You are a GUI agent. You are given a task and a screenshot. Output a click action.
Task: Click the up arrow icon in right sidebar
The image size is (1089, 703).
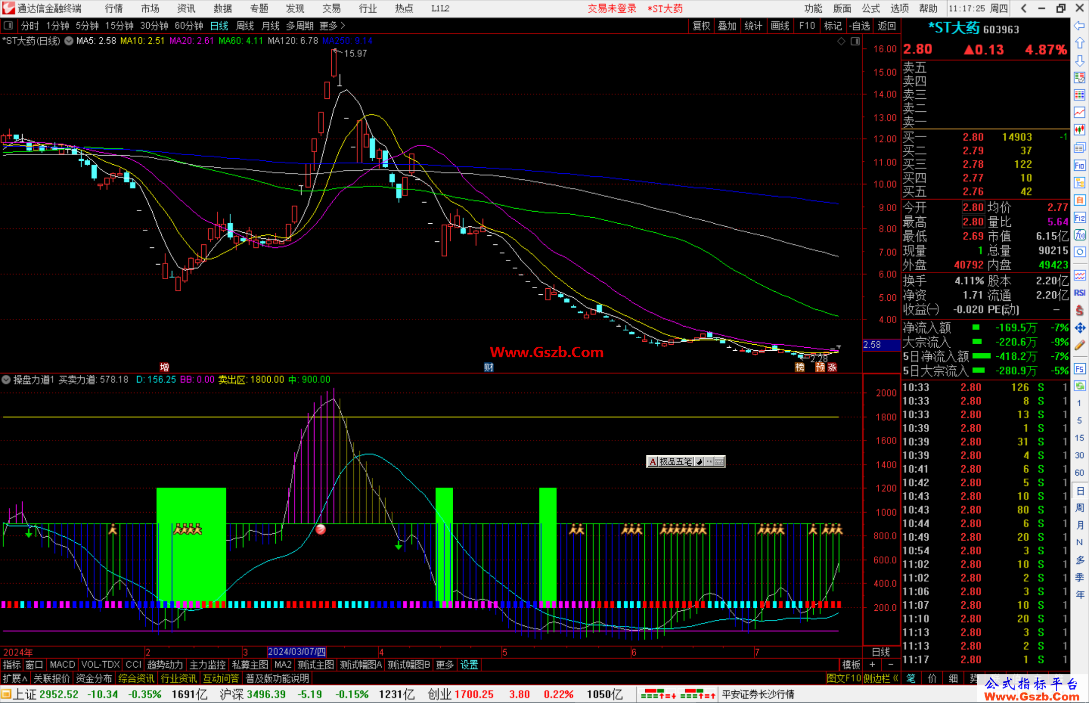coord(1079,43)
